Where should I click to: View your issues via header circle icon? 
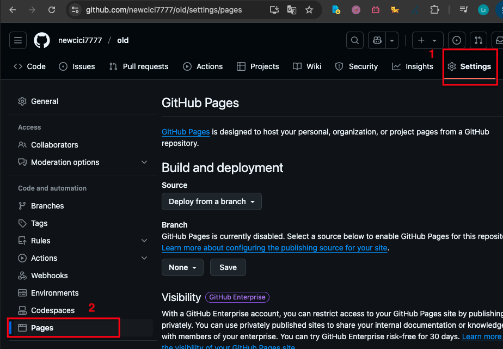coord(457,40)
